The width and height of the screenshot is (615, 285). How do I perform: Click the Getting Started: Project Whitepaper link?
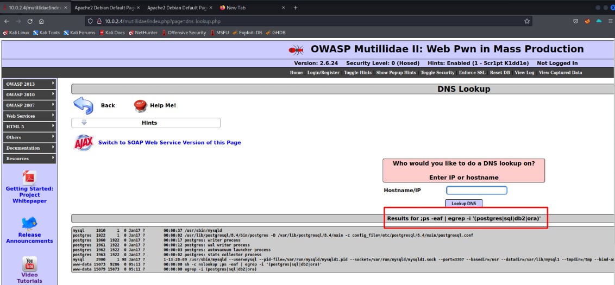point(29,195)
